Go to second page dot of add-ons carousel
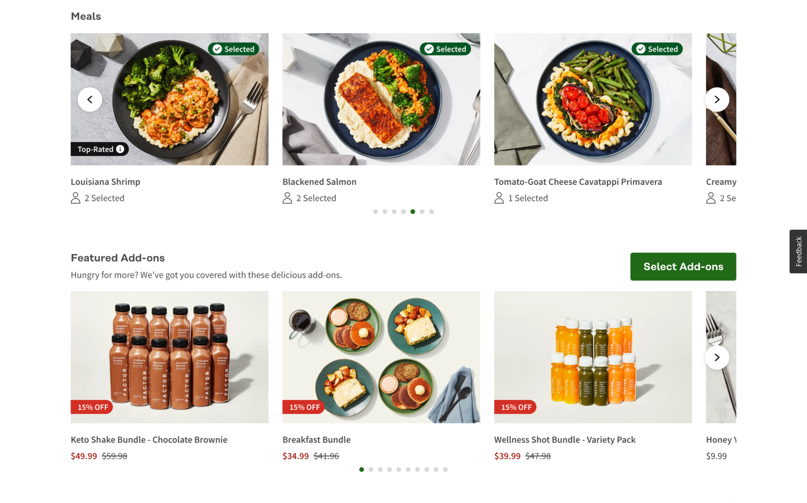Screen dimensions: 807x503 pyautogui.click(x=371, y=469)
